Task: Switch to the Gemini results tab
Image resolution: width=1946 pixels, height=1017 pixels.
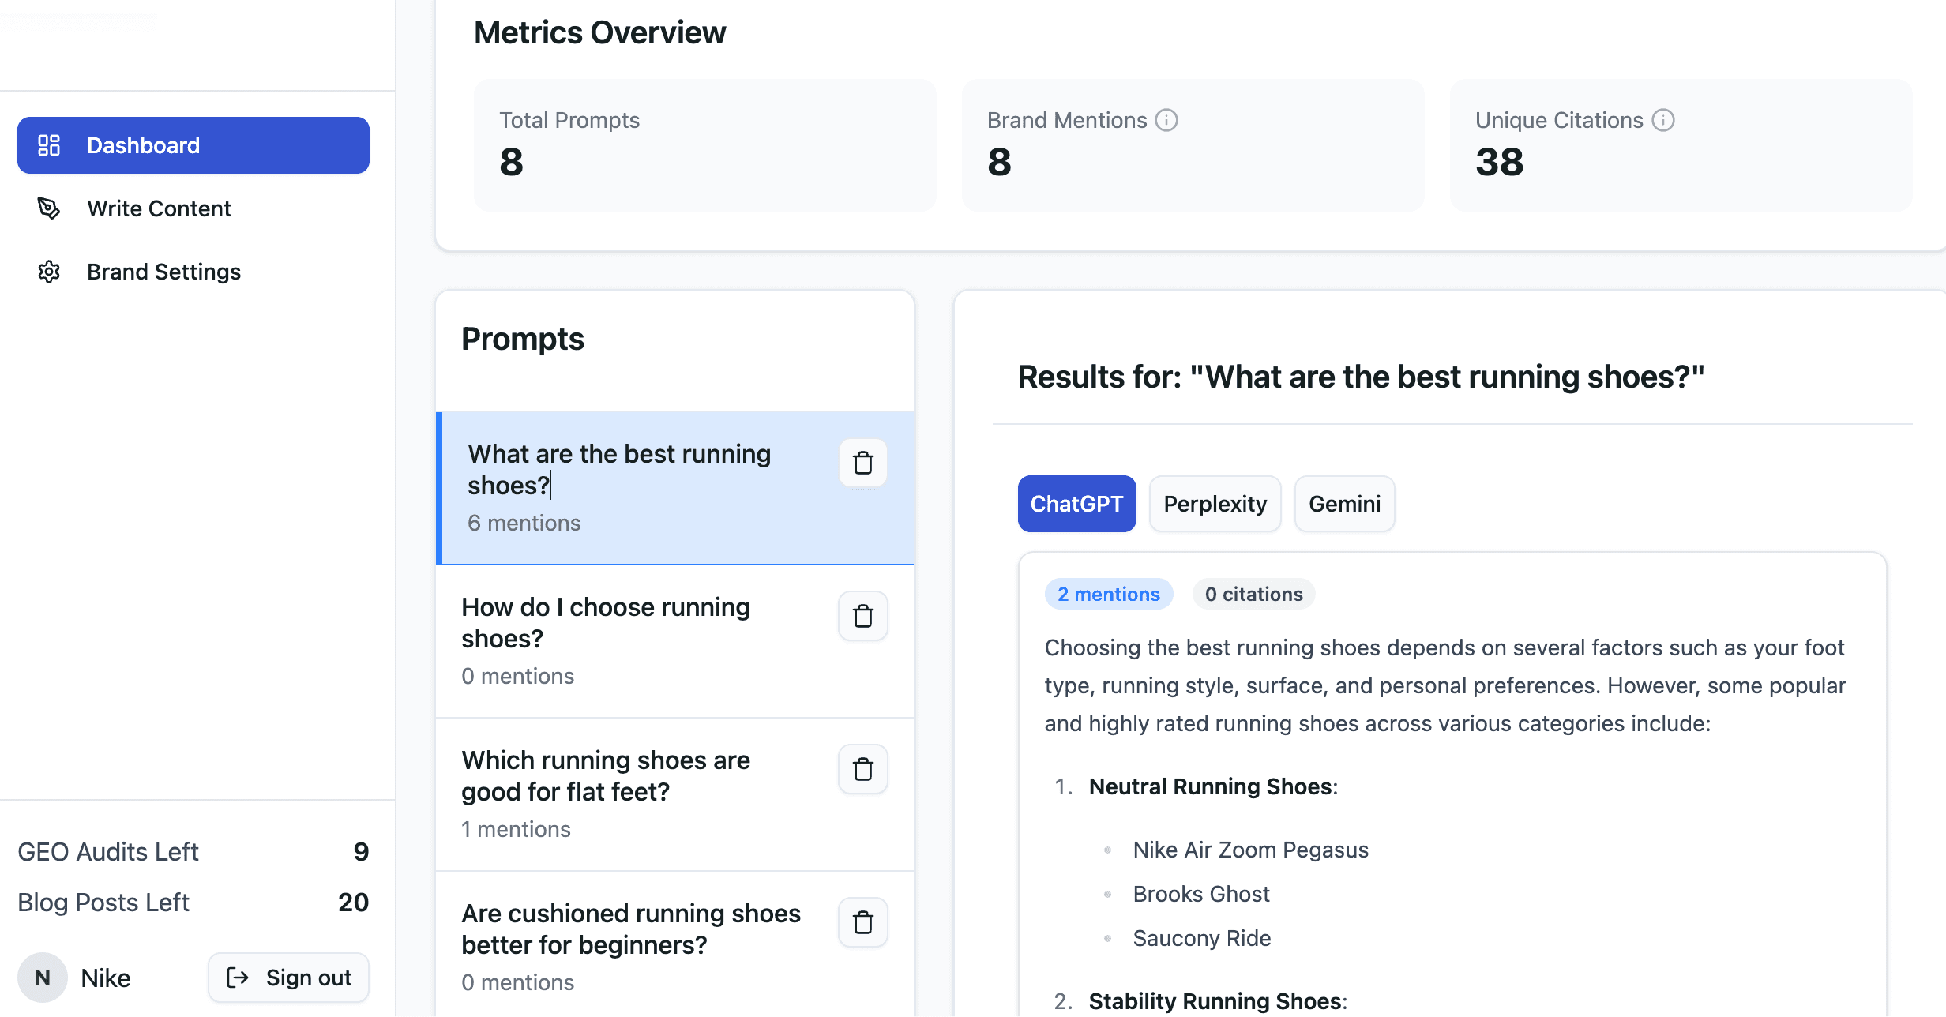Action: point(1345,504)
